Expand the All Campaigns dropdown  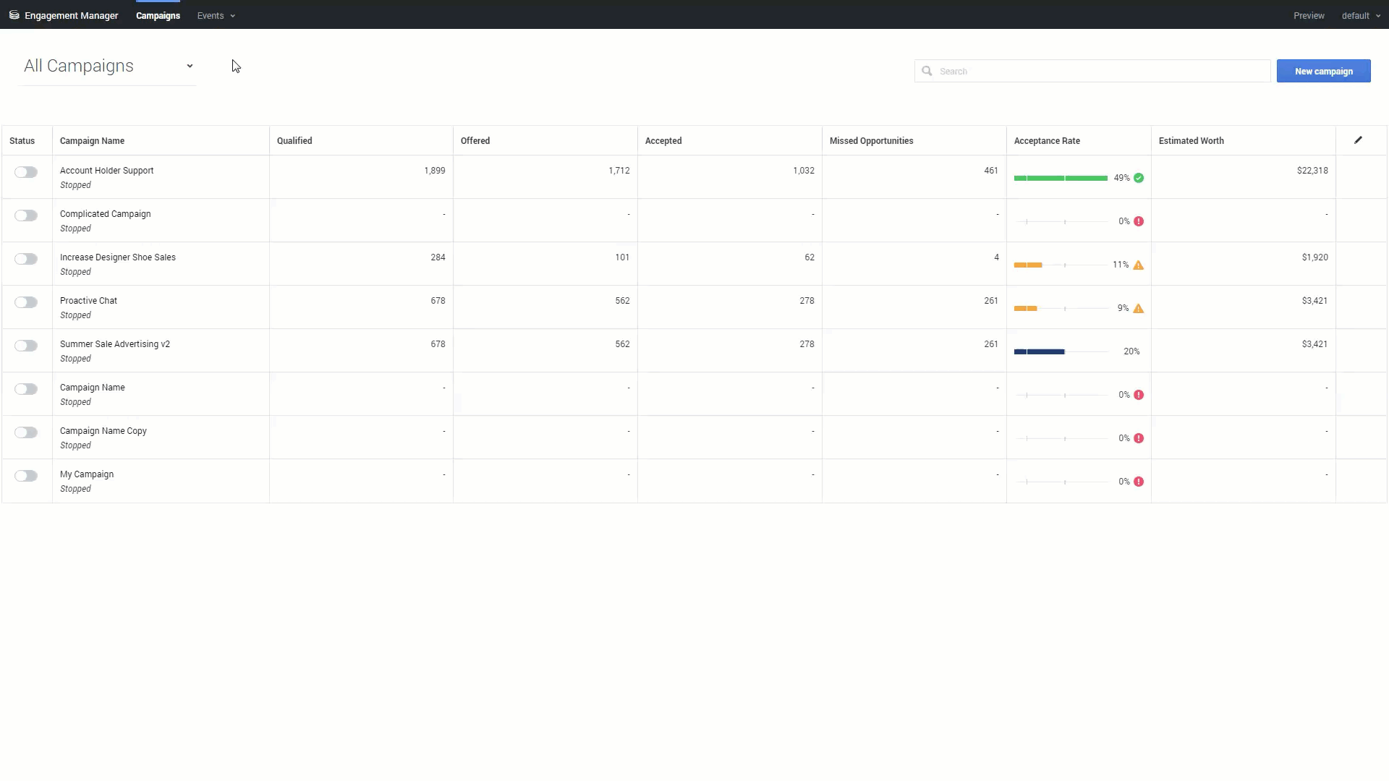109,66
